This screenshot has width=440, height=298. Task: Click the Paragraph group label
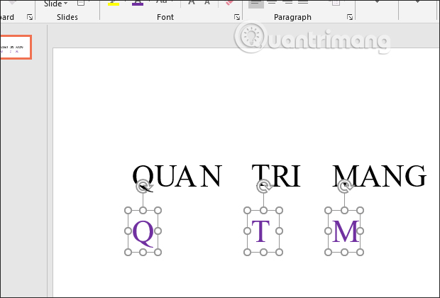[292, 17]
